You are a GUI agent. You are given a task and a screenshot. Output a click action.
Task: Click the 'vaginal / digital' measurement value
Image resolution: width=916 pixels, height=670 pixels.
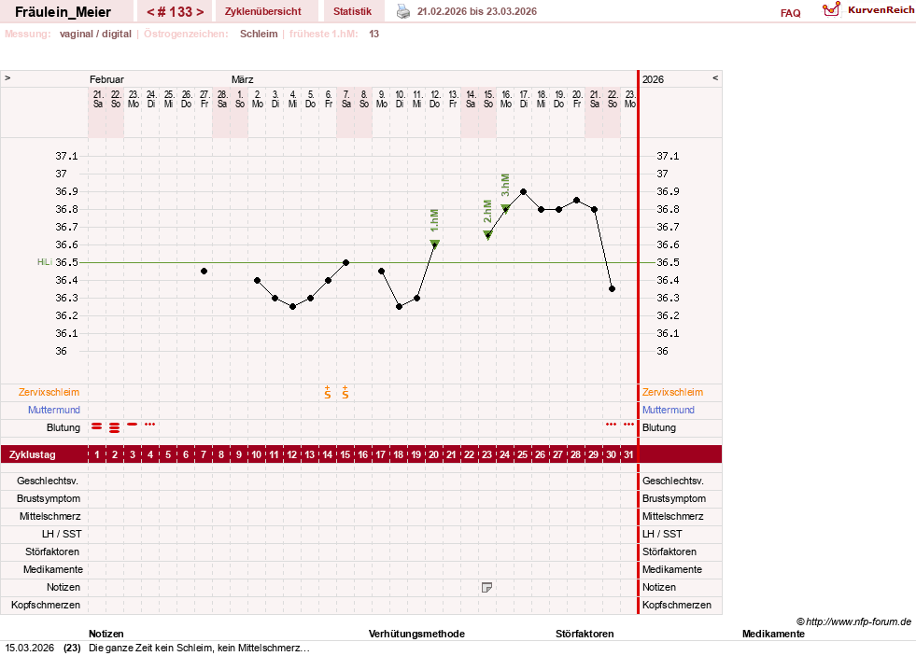pyautogui.click(x=95, y=34)
